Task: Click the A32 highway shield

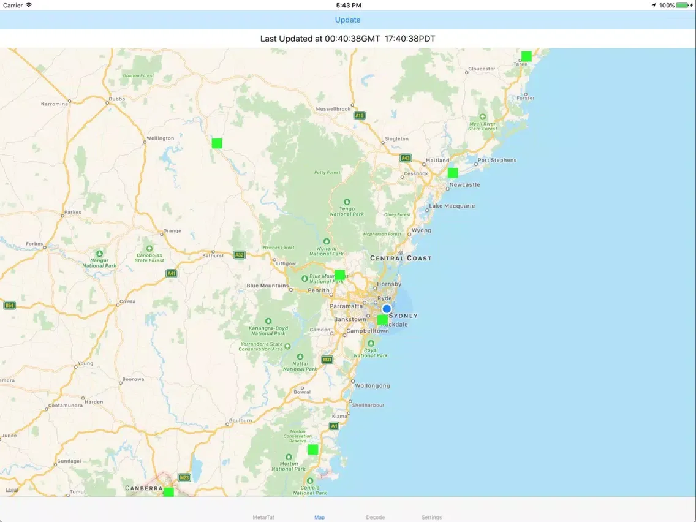Action: point(239,255)
